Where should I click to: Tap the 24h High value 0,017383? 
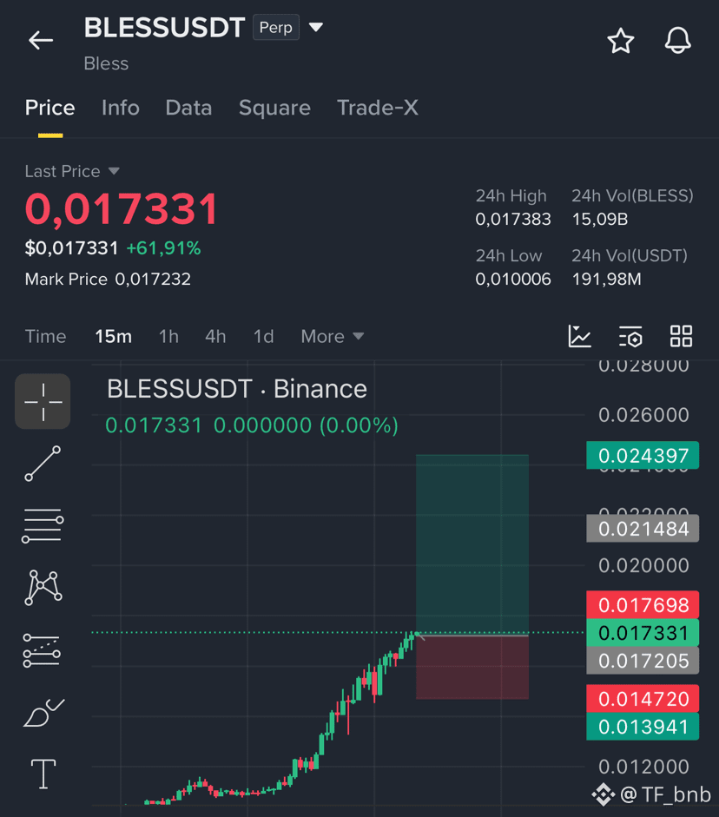513,220
